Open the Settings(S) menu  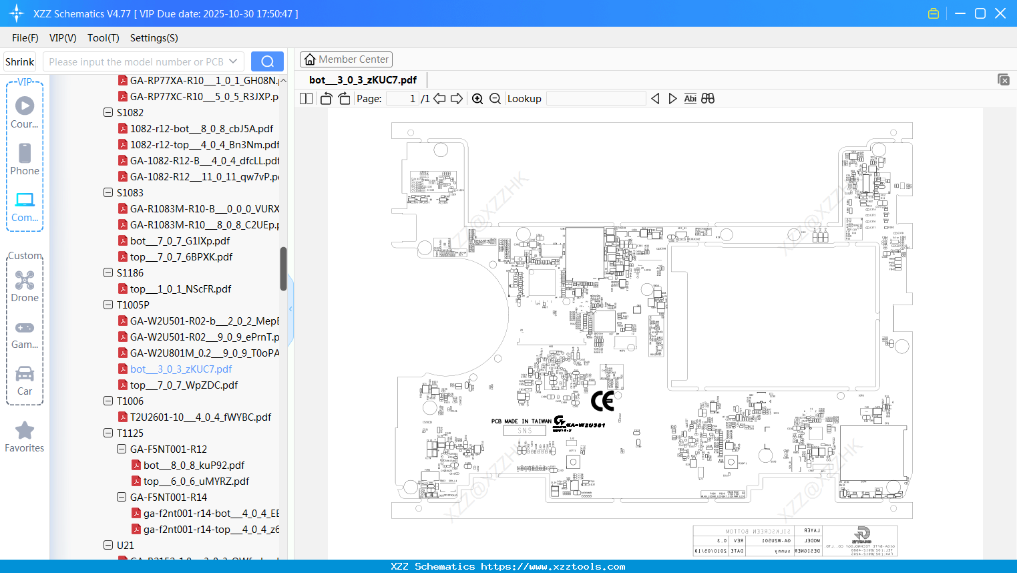tap(154, 38)
